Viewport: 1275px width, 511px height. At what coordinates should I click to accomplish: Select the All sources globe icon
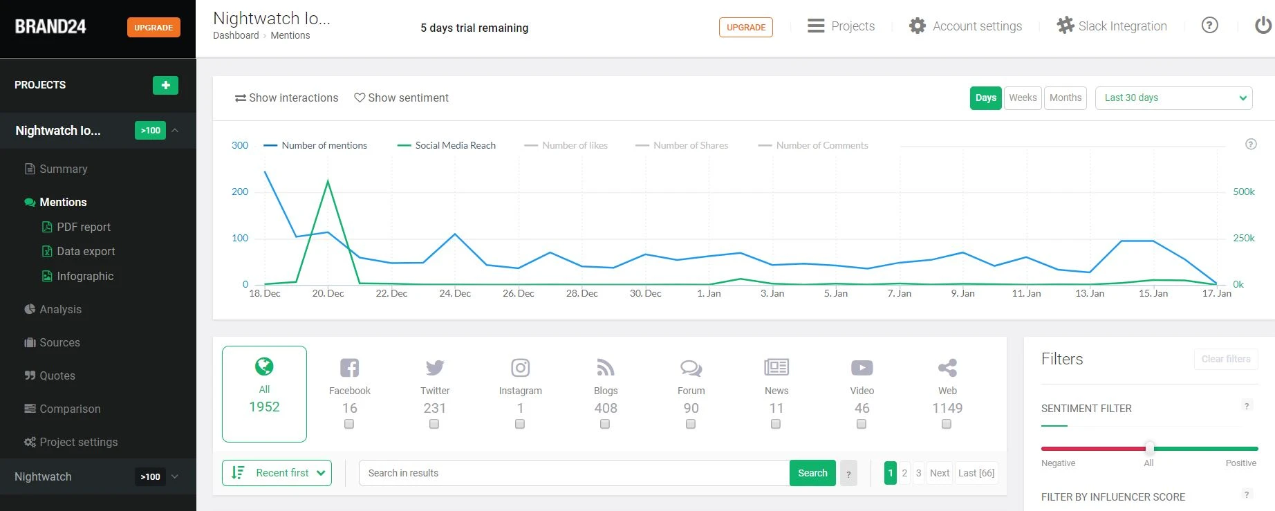[x=264, y=366]
